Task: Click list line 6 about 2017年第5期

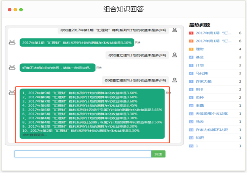Action: click(80, 114)
